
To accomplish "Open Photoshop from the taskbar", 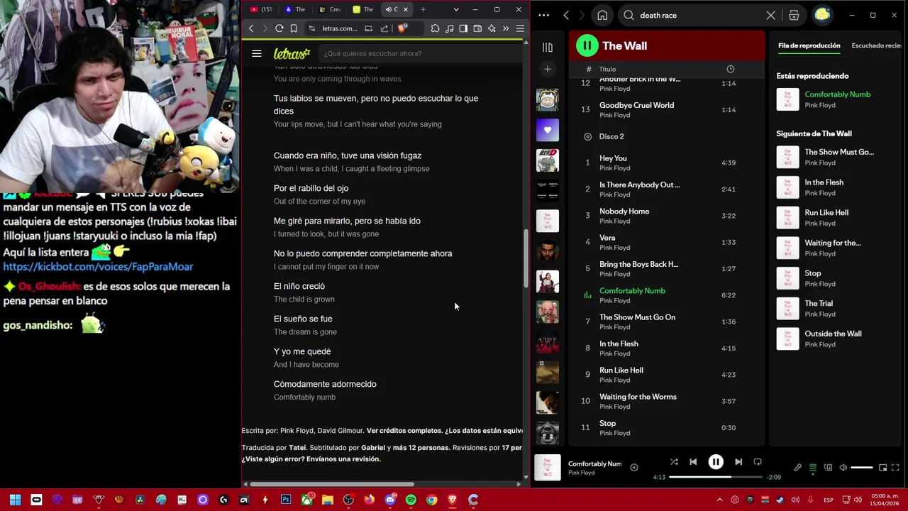I will point(286,500).
